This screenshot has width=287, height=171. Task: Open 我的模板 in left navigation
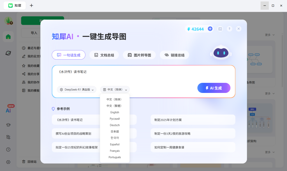(31, 90)
